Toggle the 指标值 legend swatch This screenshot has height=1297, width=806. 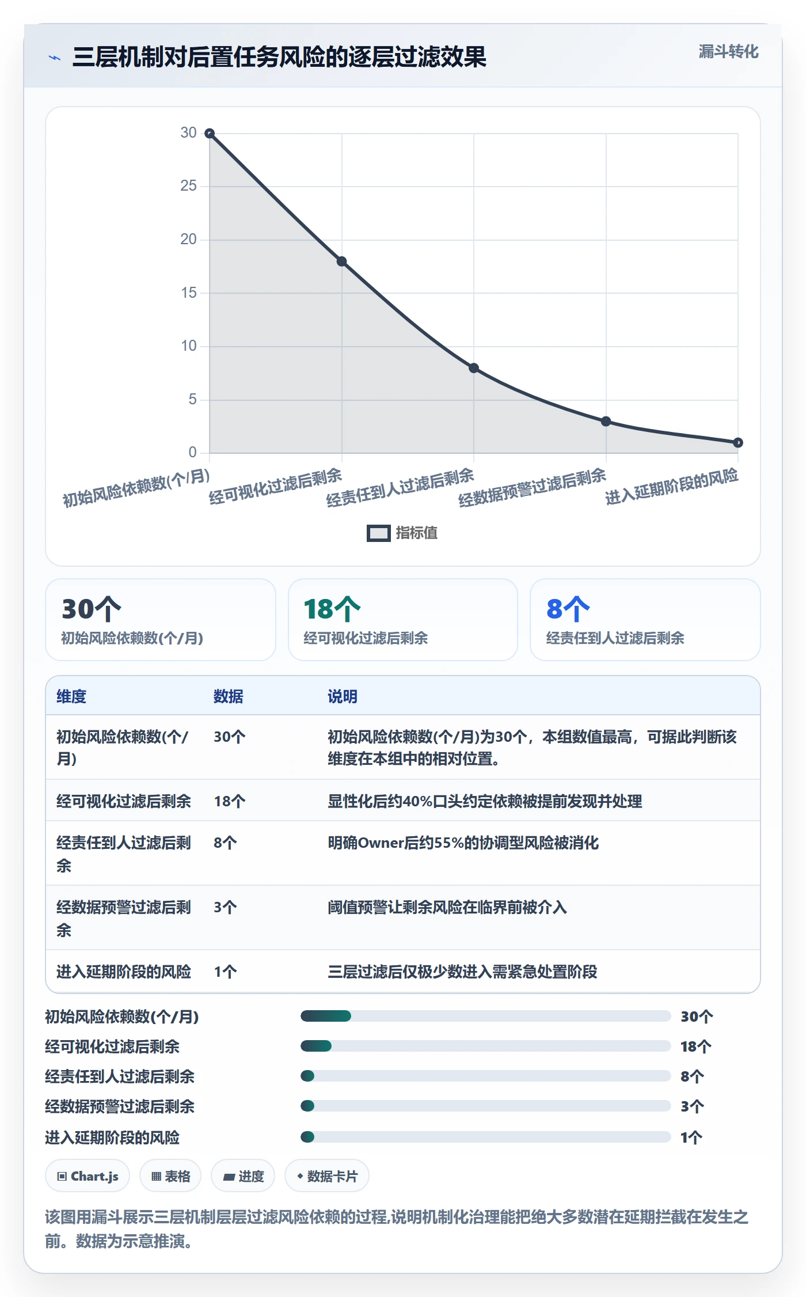click(378, 533)
